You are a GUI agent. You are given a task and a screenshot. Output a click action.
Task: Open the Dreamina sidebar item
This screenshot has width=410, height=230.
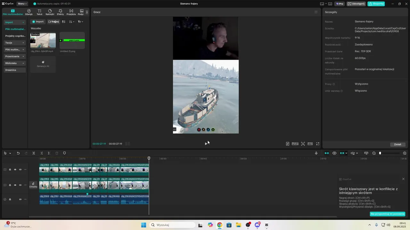(14, 70)
